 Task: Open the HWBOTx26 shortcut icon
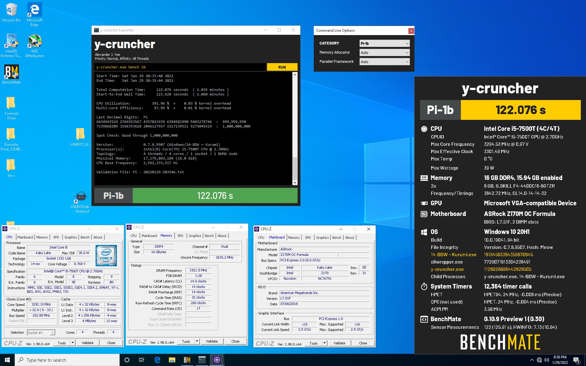coord(81,201)
